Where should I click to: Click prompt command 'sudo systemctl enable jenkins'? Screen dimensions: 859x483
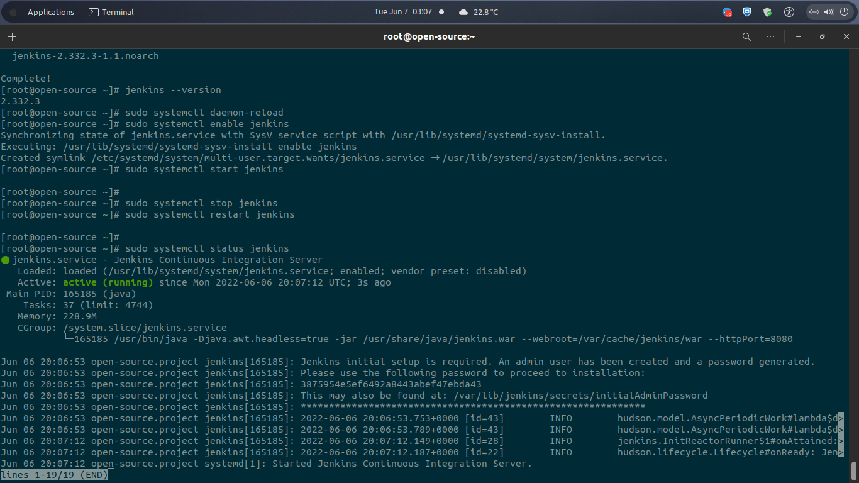pyautogui.click(x=207, y=124)
